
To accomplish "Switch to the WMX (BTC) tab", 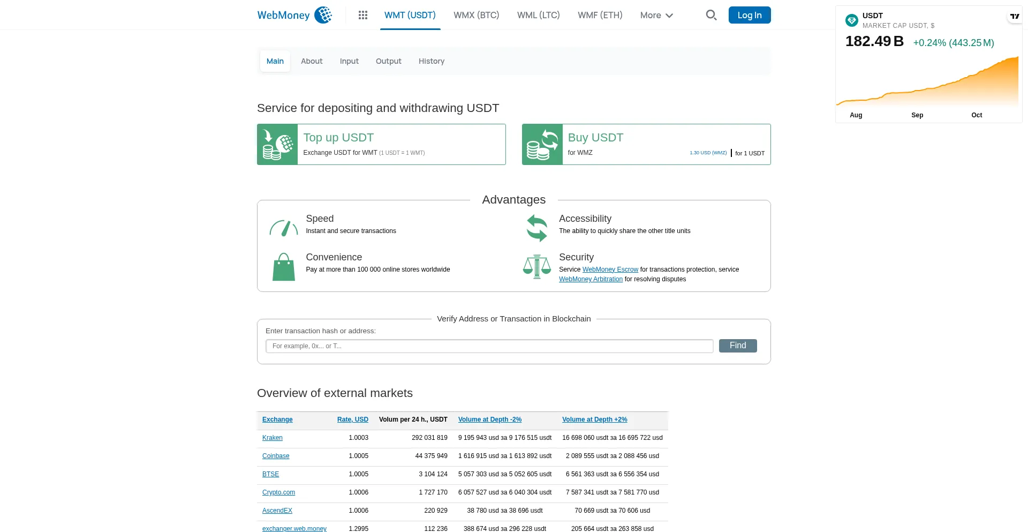I will [476, 15].
